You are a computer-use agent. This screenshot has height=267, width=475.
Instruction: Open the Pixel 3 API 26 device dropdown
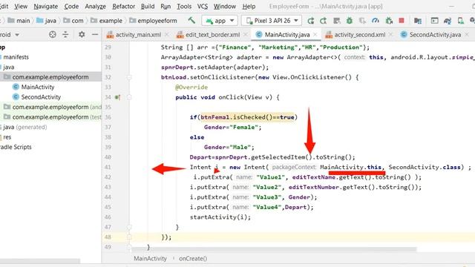pos(272,21)
